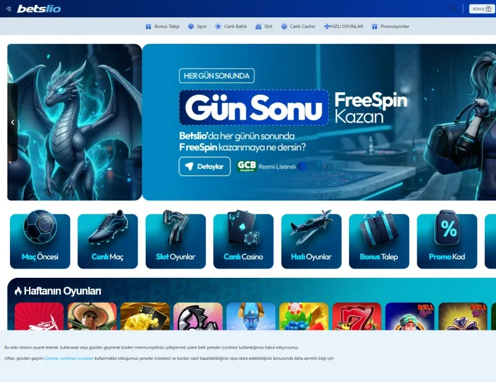This screenshot has width=496, height=382.
Task: Open the sombrero man game thumbnail
Action: [x=92, y=316]
